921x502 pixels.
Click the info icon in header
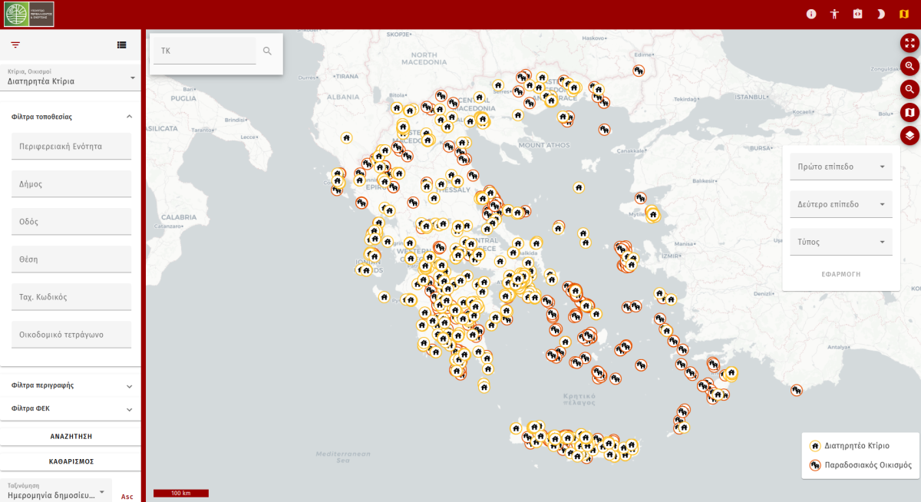coord(811,14)
